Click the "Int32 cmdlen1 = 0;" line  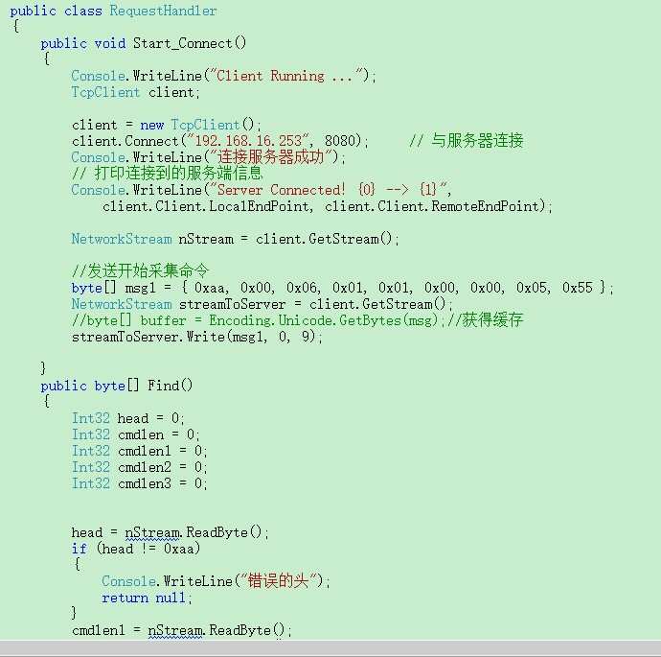tap(139, 451)
